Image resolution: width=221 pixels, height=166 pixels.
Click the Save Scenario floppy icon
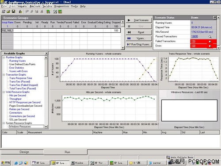(x=13, y=12)
